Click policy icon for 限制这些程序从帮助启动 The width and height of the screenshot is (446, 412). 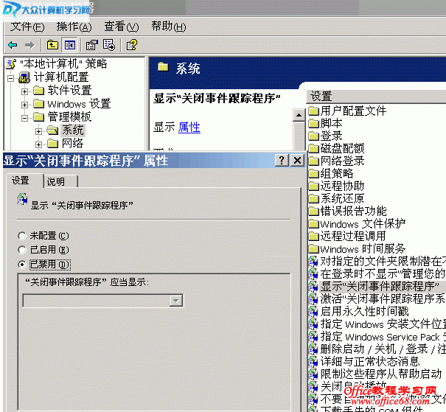click(x=313, y=374)
